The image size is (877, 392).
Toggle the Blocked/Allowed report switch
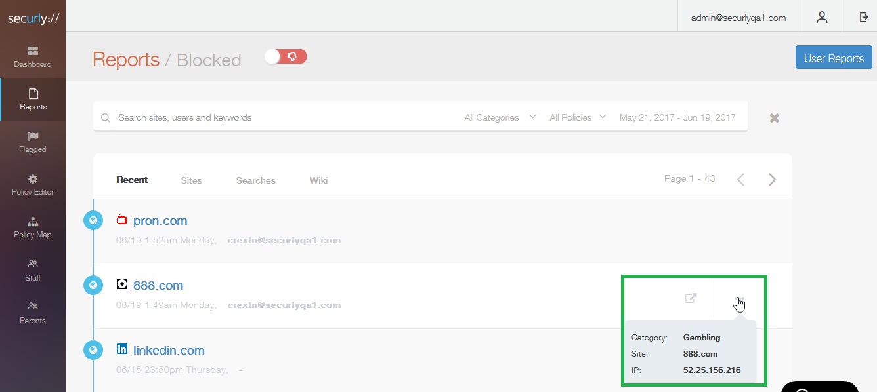[286, 57]
